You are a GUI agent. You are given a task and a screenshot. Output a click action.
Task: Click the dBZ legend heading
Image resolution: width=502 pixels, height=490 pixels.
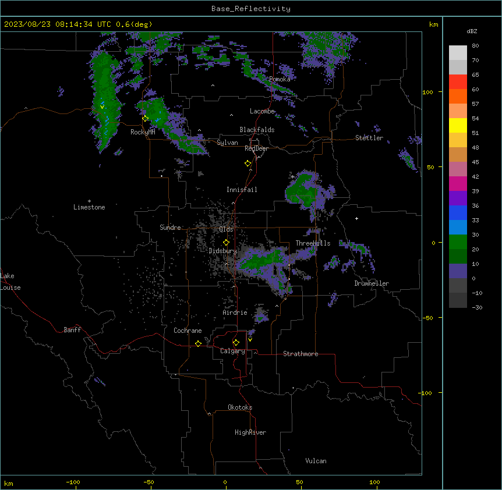pyautogui.click(x=472, y=31)
